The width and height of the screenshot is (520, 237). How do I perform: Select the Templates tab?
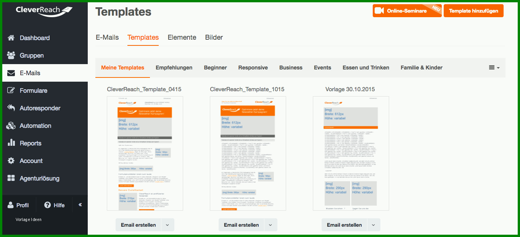coord(143,37)
